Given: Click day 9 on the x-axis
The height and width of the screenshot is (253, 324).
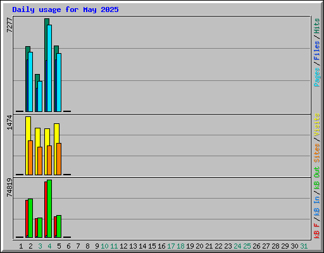Looking at the screenshot, I should [97, 246].
